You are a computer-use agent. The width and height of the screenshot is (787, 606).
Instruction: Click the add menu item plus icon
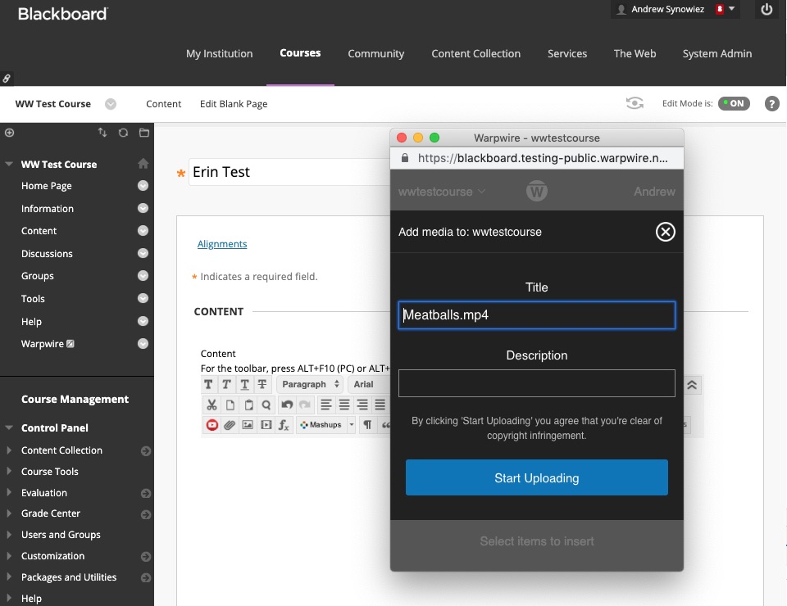(x=9, y=133)
